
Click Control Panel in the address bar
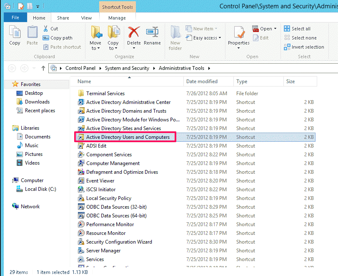coord(80,68)
